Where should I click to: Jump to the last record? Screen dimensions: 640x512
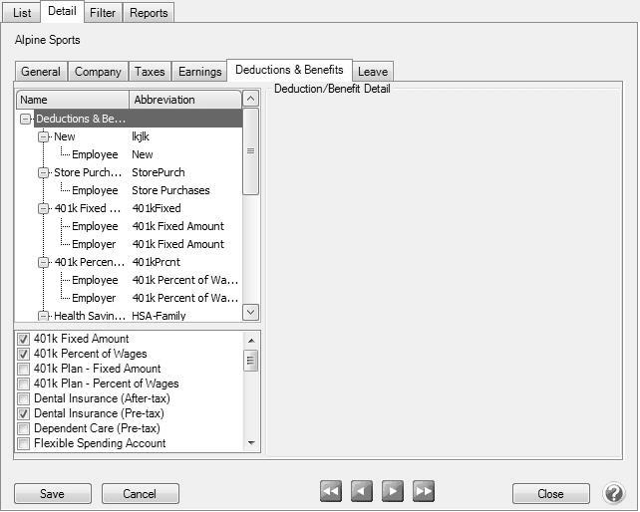click(x=424, y=491)
